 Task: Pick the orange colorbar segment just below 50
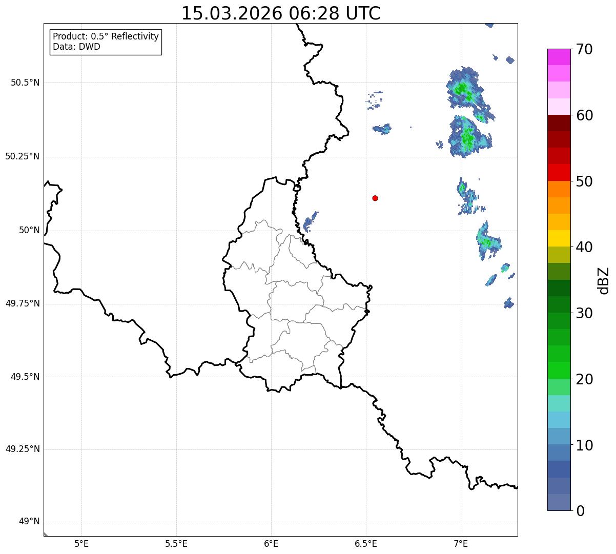pyautogui.click(x=559, y=189)
